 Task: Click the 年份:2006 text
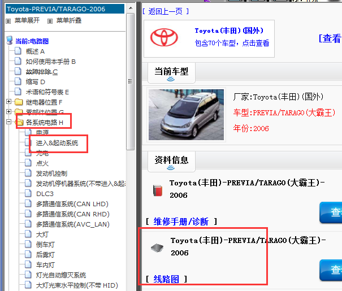click(251, 128)
